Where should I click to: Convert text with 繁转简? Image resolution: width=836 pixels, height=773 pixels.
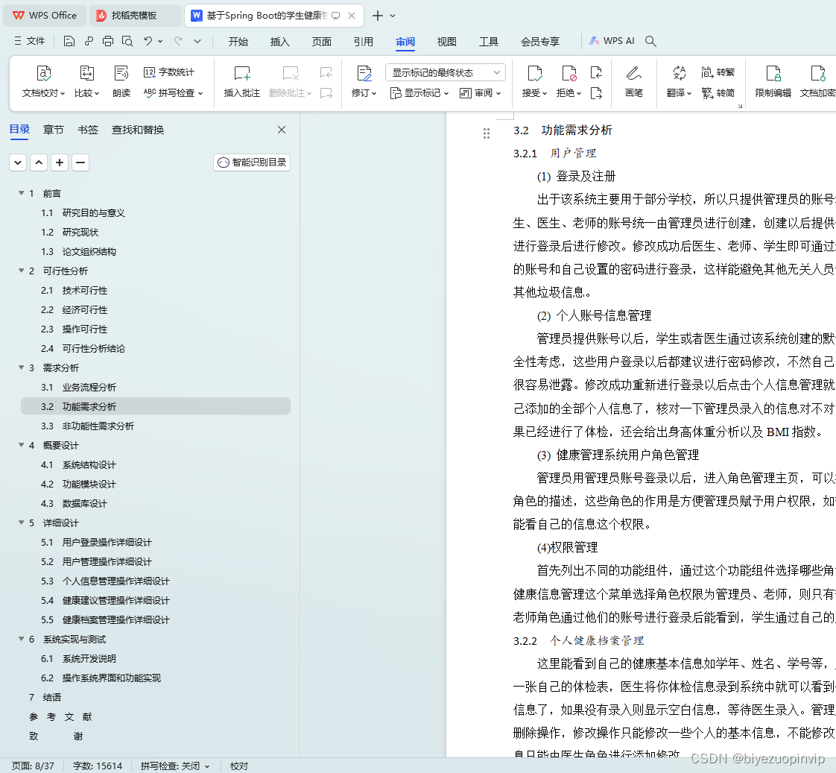(718, 93)
